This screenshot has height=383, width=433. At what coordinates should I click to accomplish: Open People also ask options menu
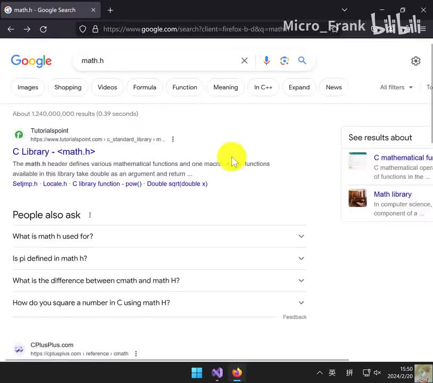click(x=90, y=215)
